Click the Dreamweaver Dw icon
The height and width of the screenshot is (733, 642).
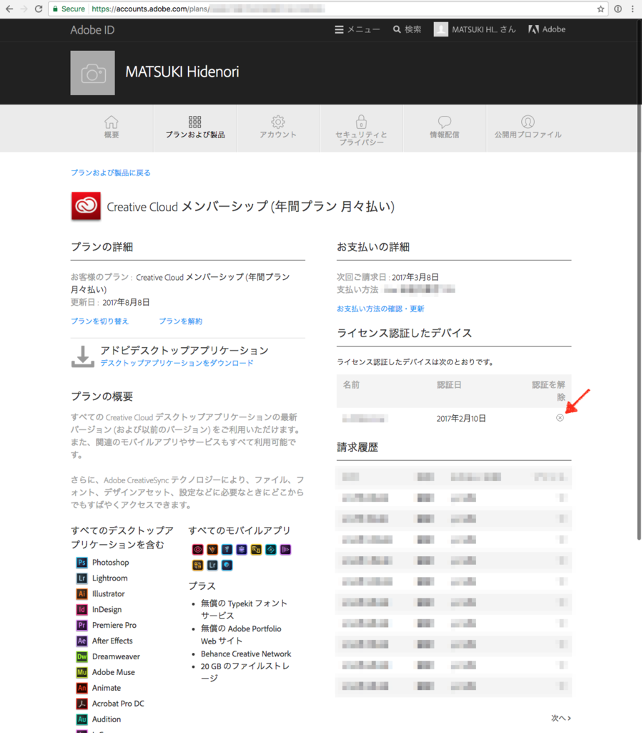[x=82, y=656]
